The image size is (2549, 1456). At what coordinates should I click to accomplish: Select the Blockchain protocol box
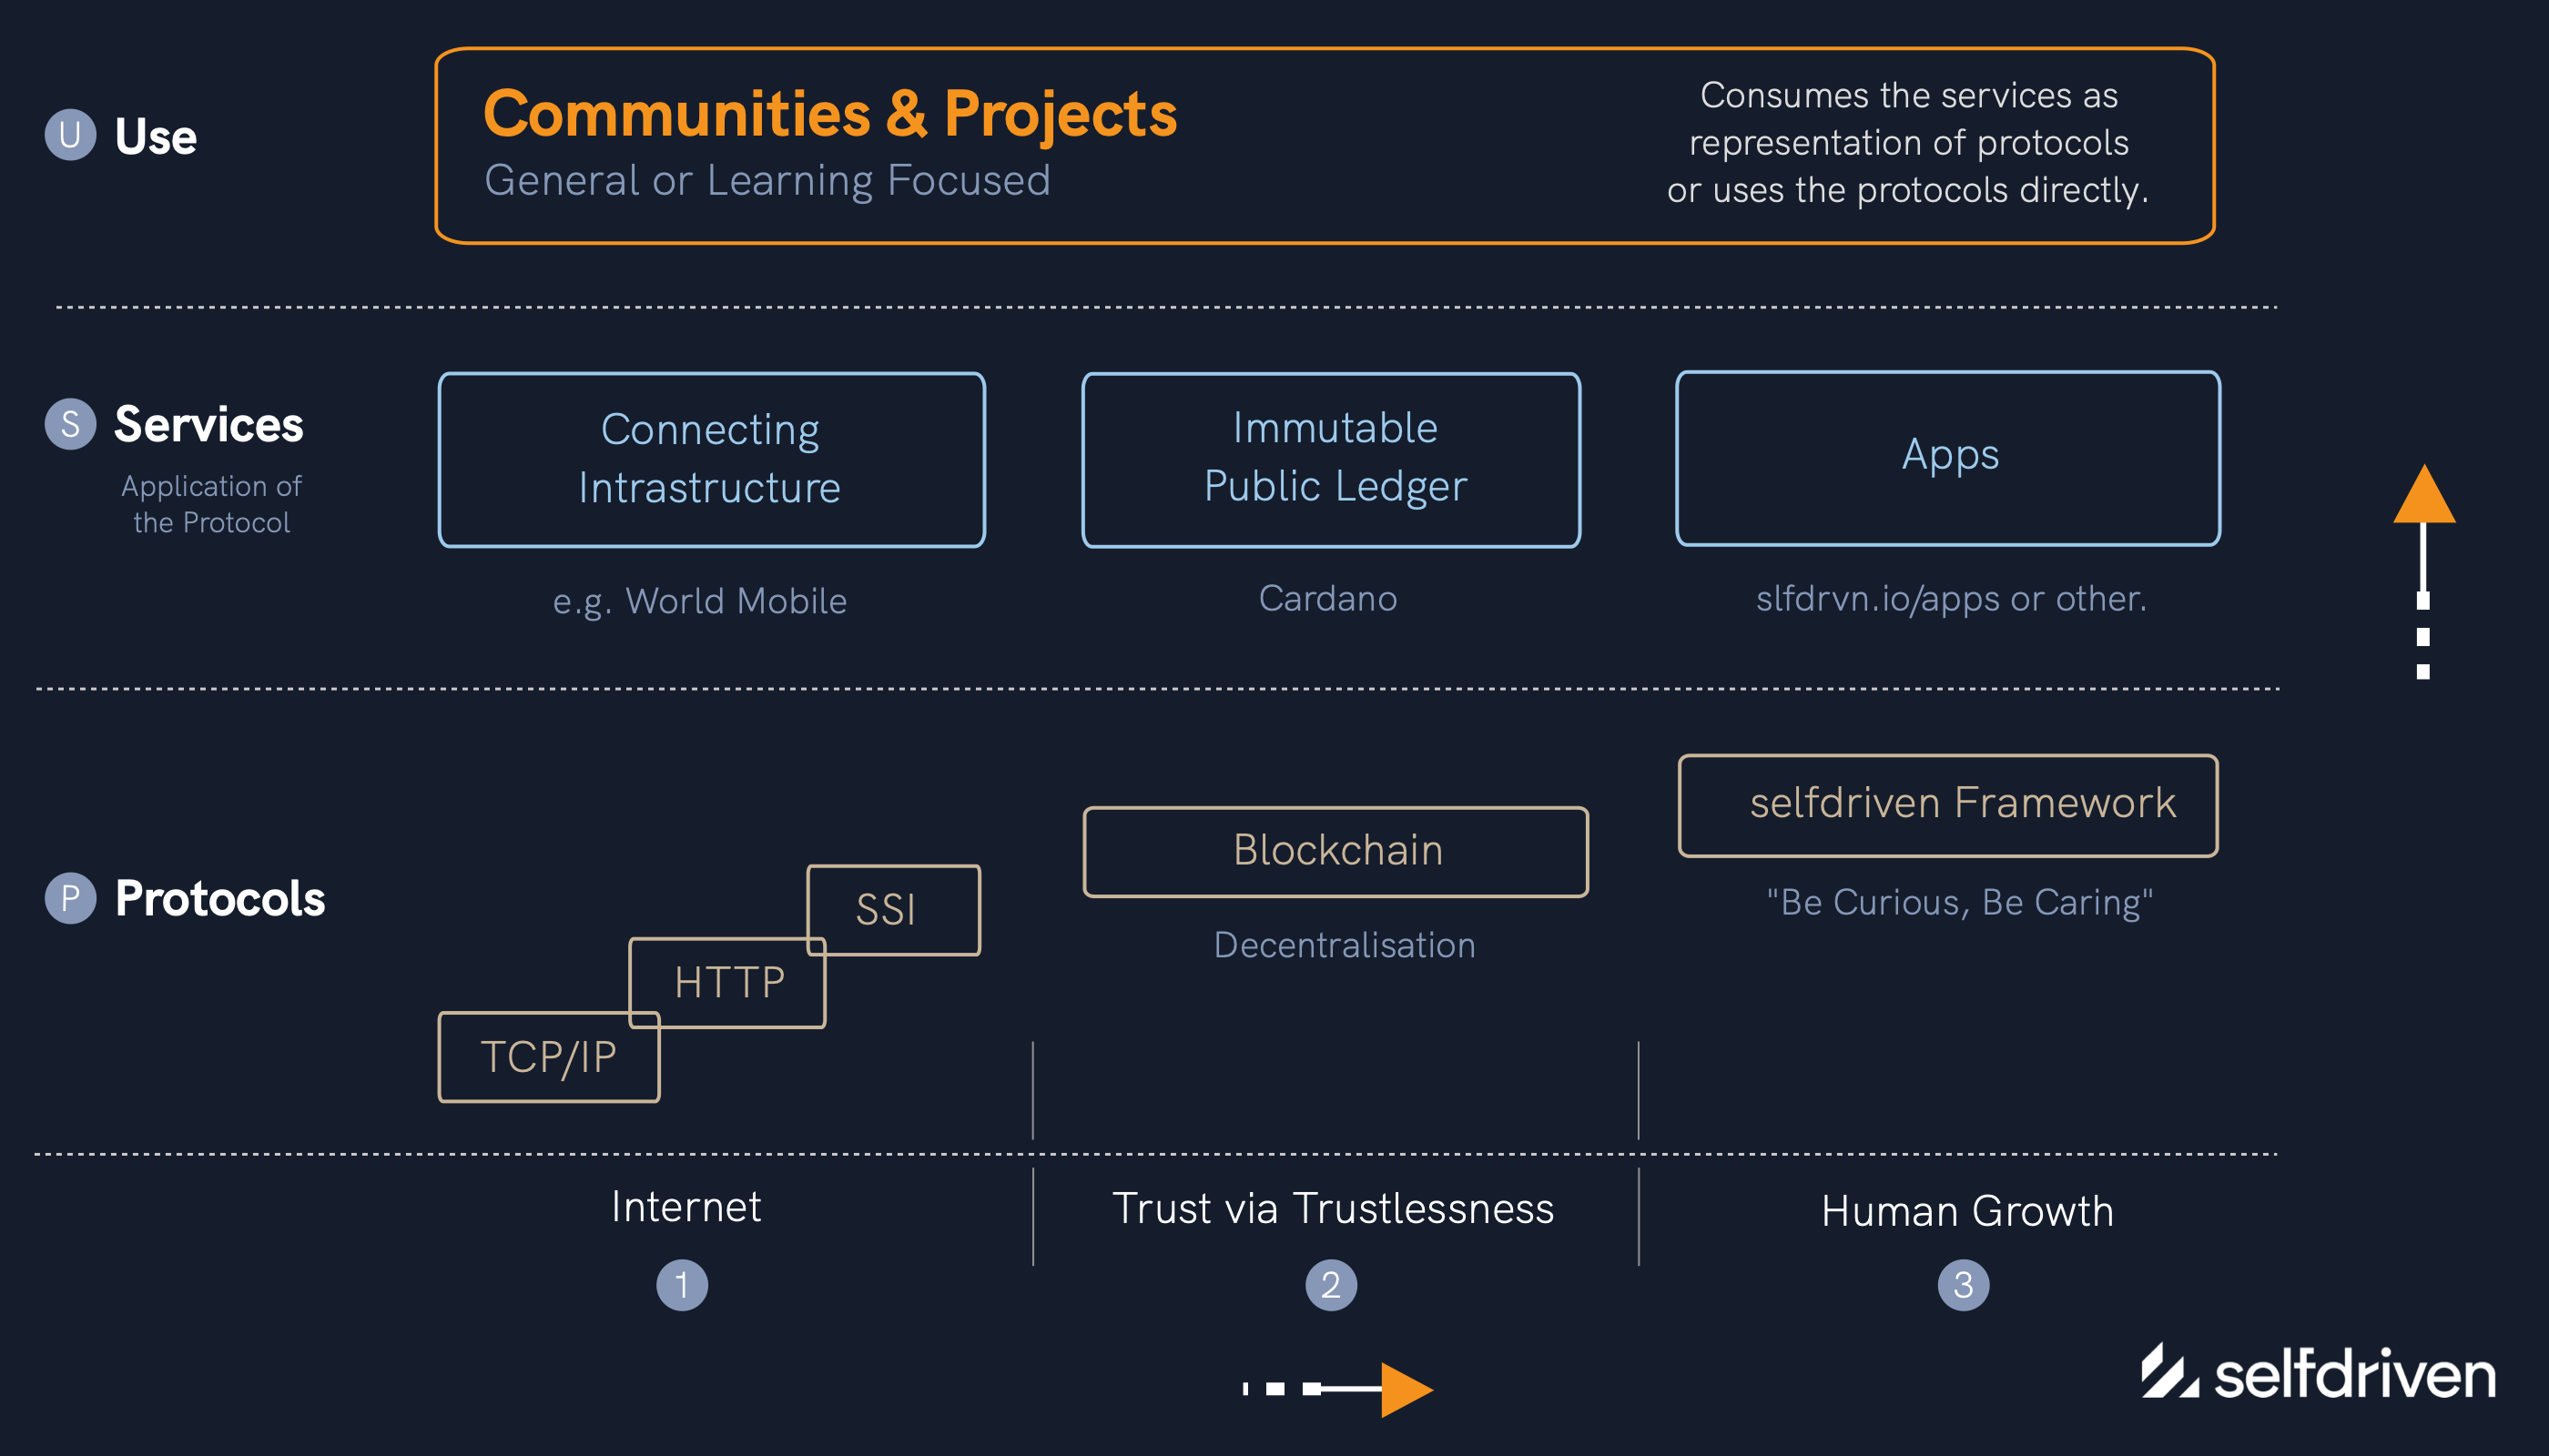point(1335,851)
